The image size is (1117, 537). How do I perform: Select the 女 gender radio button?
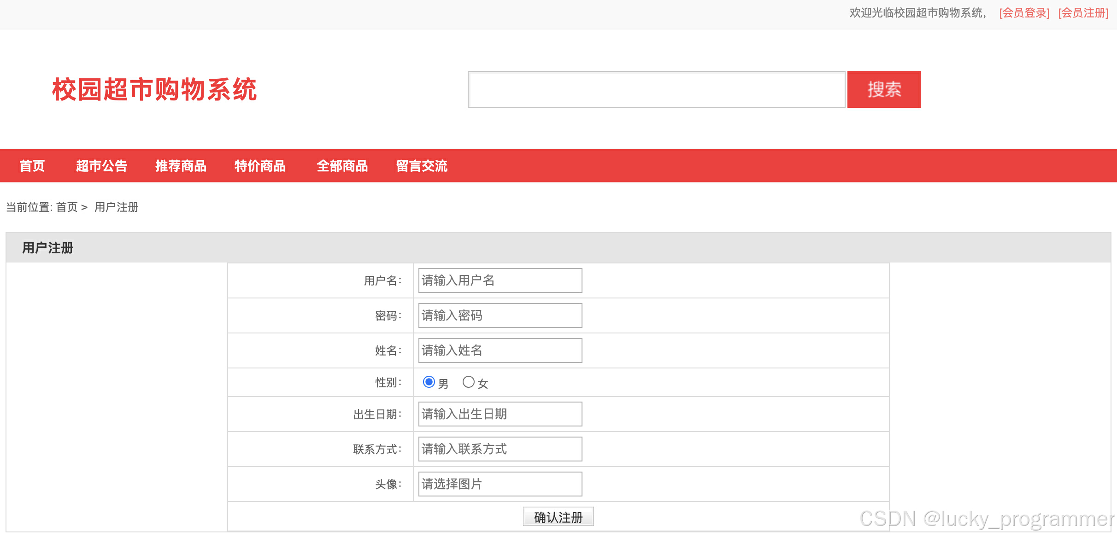click(468, 382)
